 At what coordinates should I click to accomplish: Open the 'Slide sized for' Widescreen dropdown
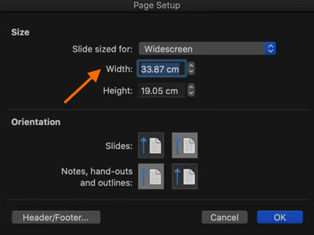click(x=207, y=49)
